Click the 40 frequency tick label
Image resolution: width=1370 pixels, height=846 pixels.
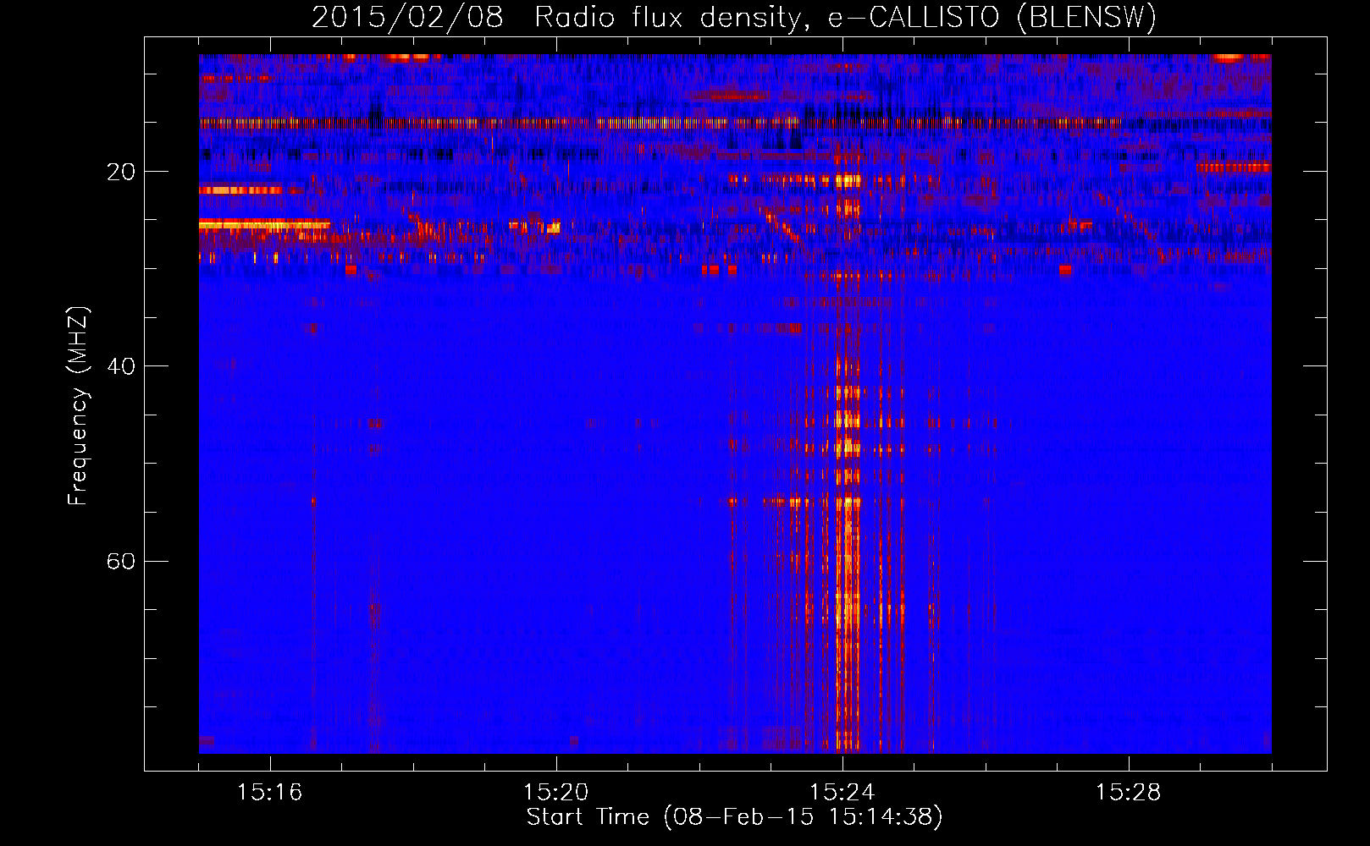coord(120,367)
